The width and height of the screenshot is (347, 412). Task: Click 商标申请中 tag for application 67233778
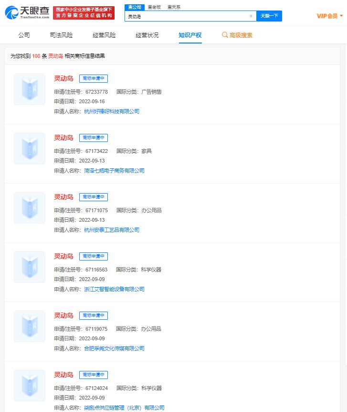coord(94,78)
